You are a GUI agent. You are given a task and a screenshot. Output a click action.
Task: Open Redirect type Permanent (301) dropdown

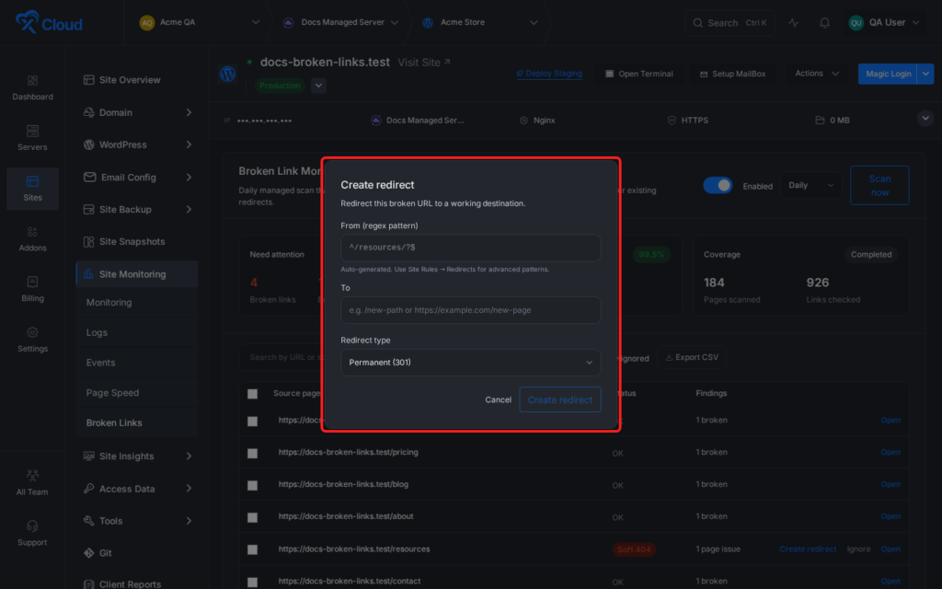pos(470,363)
